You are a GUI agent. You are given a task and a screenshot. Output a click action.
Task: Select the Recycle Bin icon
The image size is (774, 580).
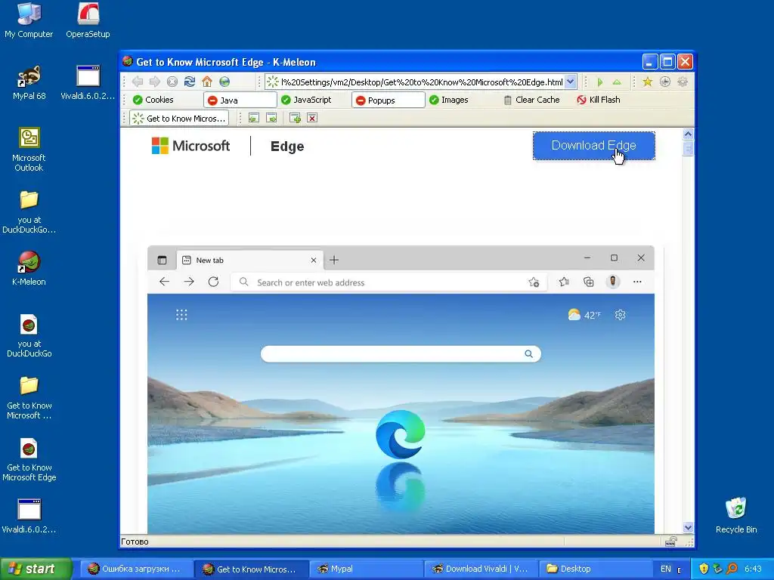click(736, 515)
